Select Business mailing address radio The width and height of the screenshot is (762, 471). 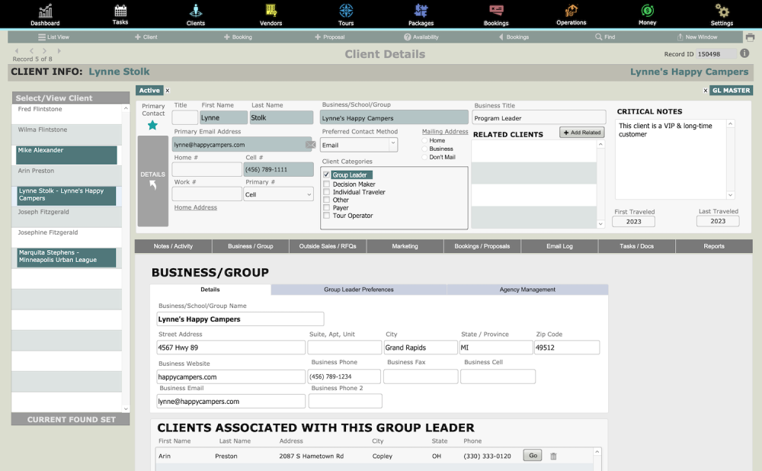pos(424,149)
